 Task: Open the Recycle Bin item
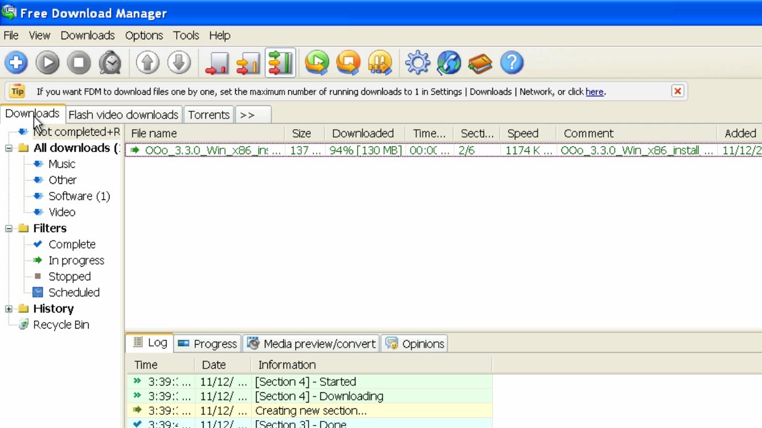(61, 324)
